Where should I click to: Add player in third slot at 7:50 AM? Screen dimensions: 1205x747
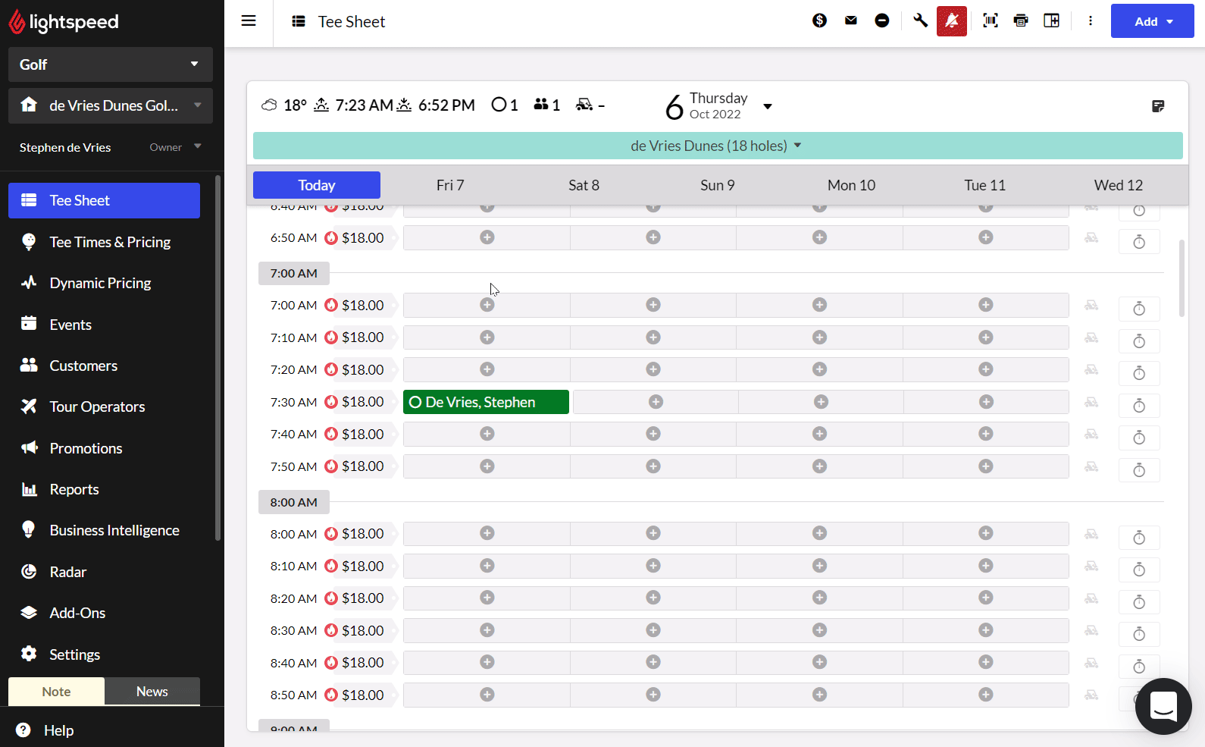pyautogui.click(x=820, y=466)
